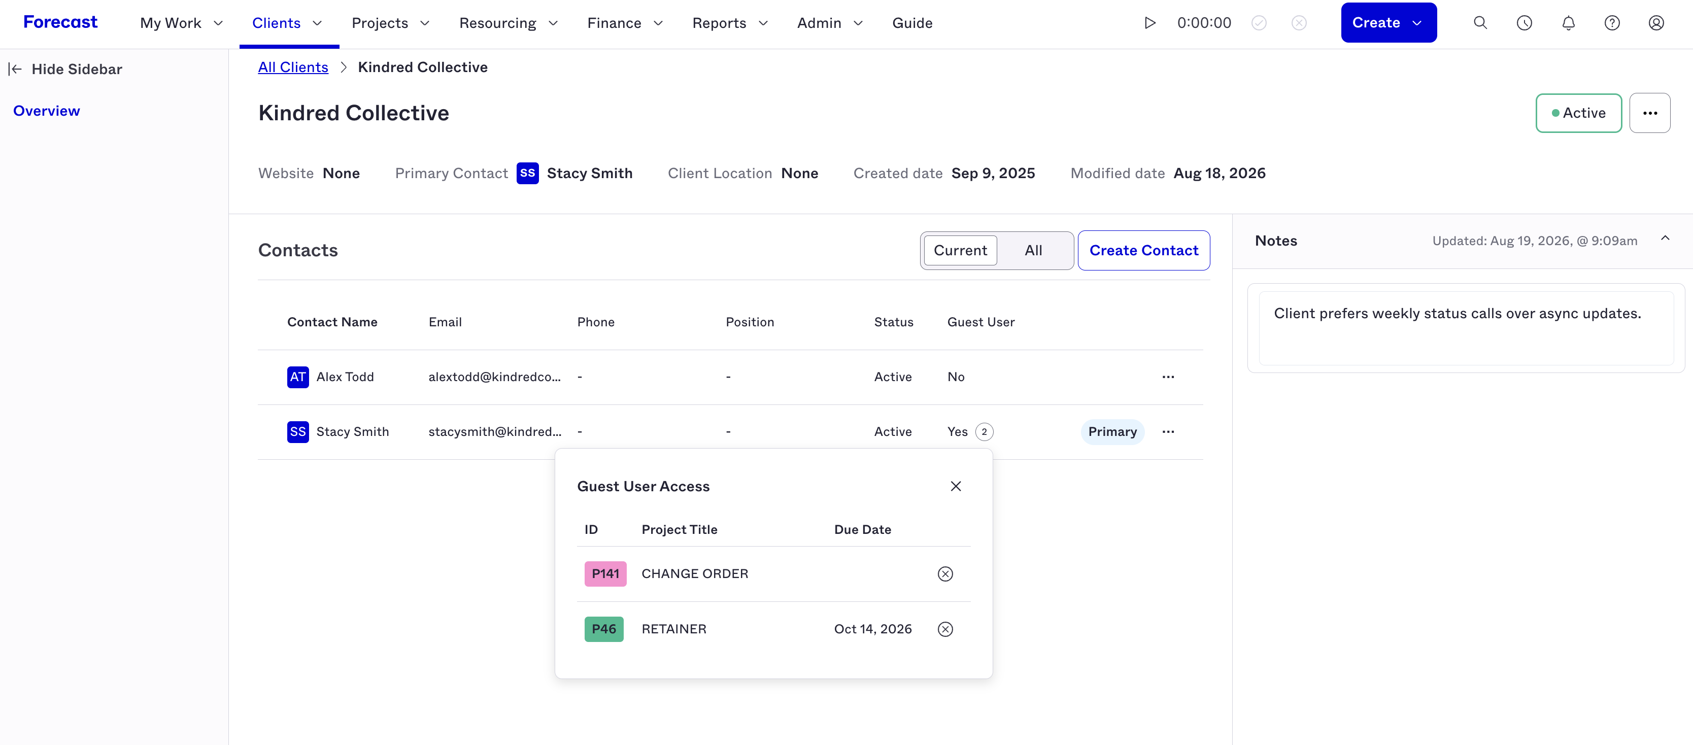Click the timer display 0:00:00
Viewport: 1693px width, 745px height.
pyautogui.click(x=1204, y=23)
